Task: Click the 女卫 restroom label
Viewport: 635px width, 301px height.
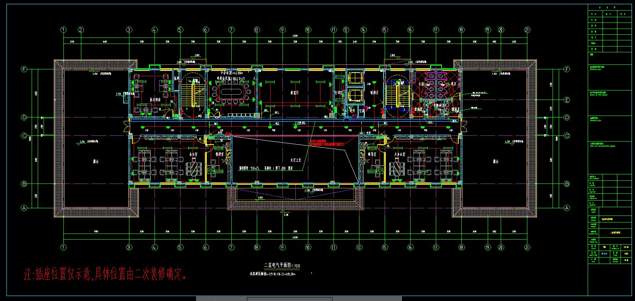Action: [421, 84]
